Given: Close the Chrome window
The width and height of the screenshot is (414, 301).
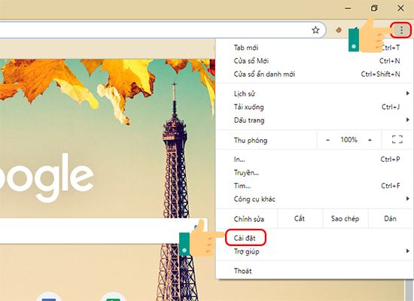Looking at the screenshot, I should (400, 8).
